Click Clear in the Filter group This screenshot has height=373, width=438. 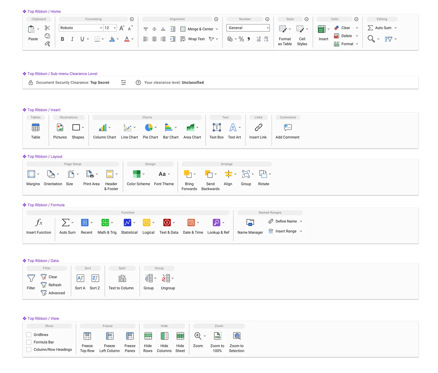[x=53, y=277]
